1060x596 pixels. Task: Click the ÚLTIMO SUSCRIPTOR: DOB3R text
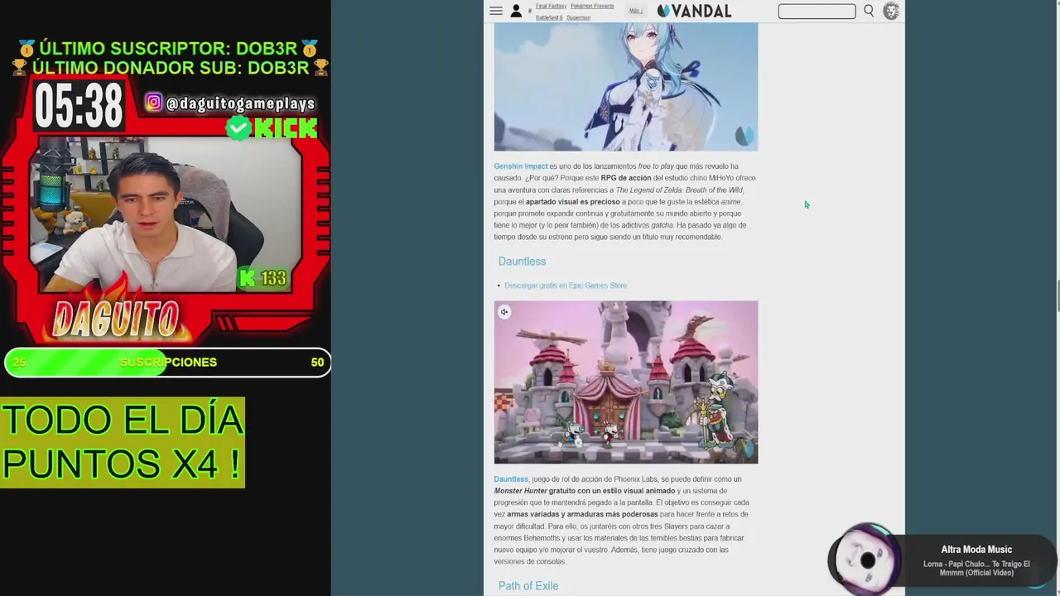(x=168, y=49)
